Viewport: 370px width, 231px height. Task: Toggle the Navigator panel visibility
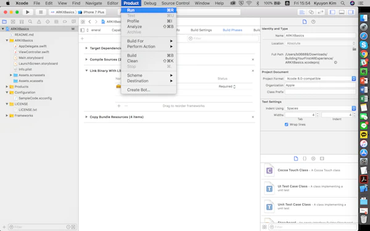[x=332, y=12]
